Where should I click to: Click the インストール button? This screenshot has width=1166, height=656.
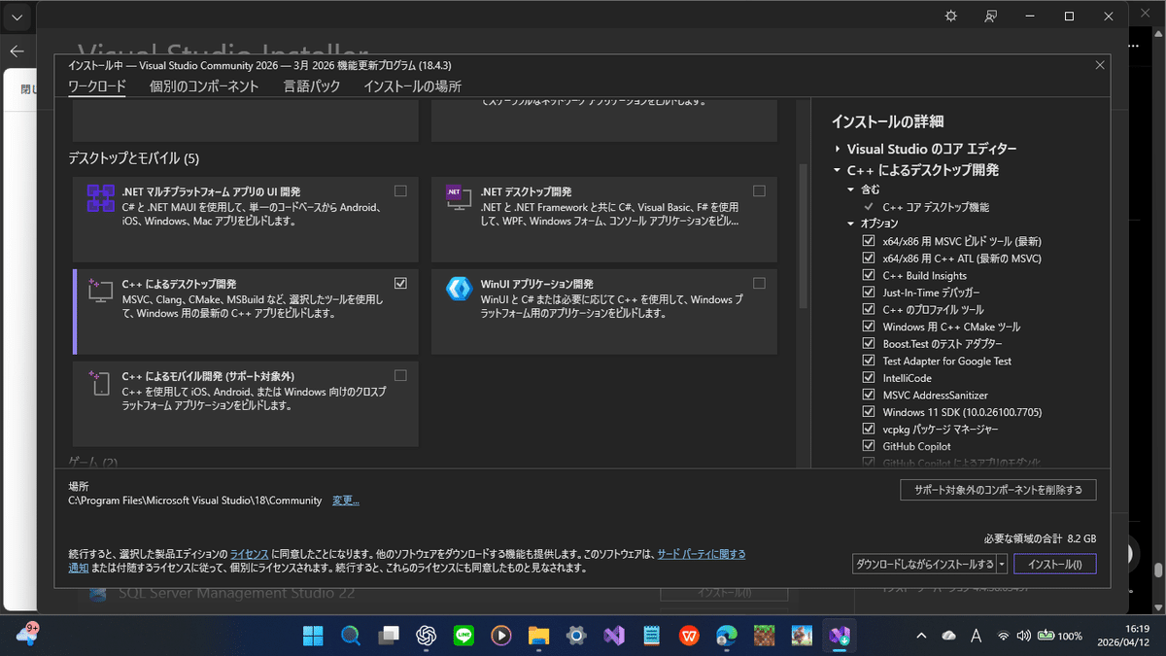(1054, 563)
